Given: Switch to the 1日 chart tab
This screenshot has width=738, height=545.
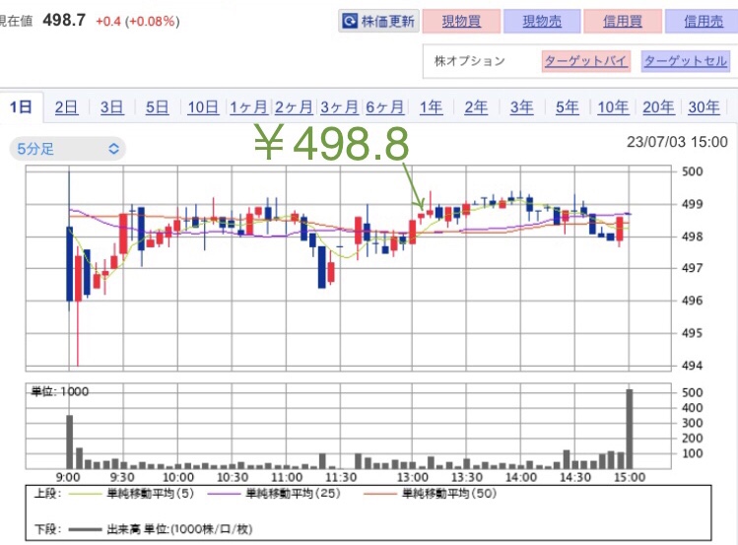Looking at the screenshot, I should click(x=21, y=107).
